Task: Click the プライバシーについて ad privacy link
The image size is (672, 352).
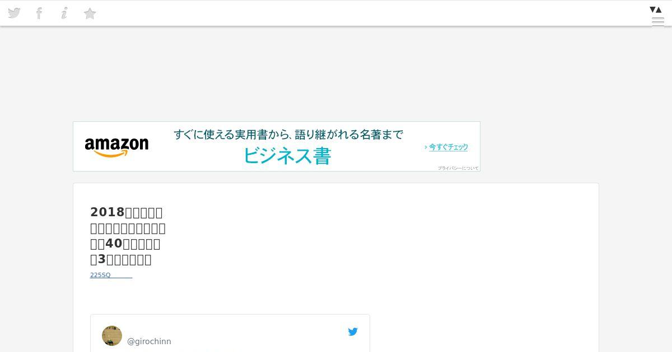Action: pyautogui.click(x=458, y=168)
